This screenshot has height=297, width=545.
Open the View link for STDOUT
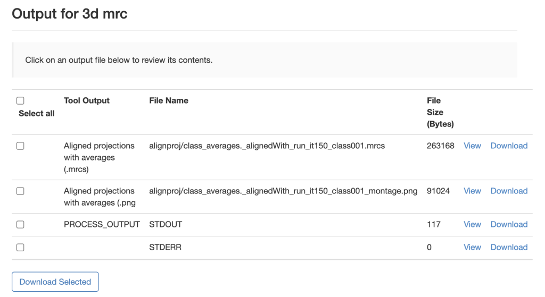[x=472, y=224]
